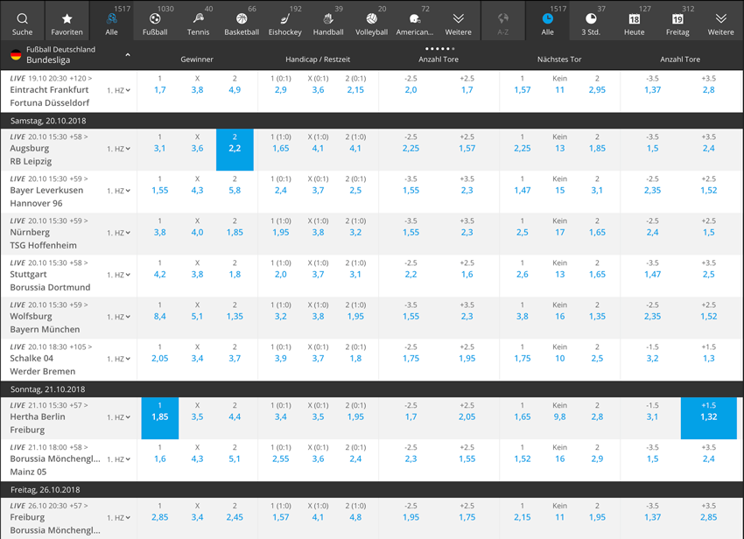This screenshot has height=539, width=744.
Task: Open 1. HZ dropdown for Augsburg
Action: tap(119, 149)
